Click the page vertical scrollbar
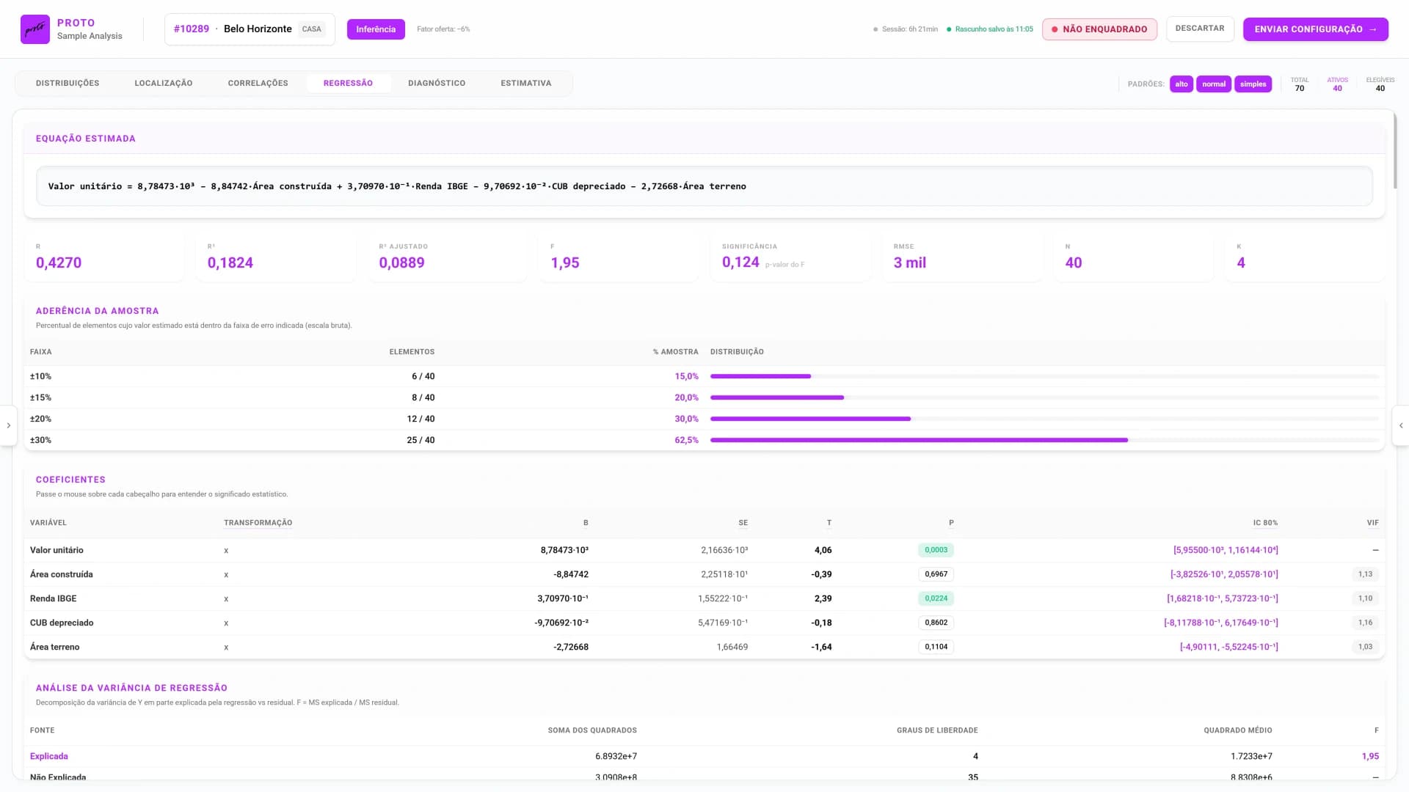This screenshot has height=792, width=1409. click(x=1395, y=150)
